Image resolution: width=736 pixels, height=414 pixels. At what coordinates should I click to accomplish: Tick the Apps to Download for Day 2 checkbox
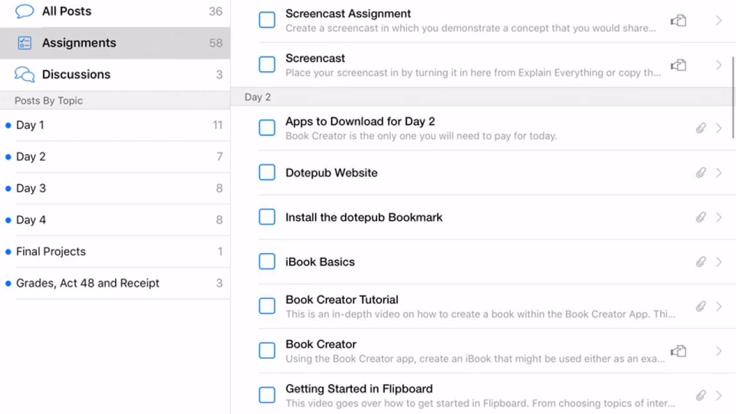(267, 128)
